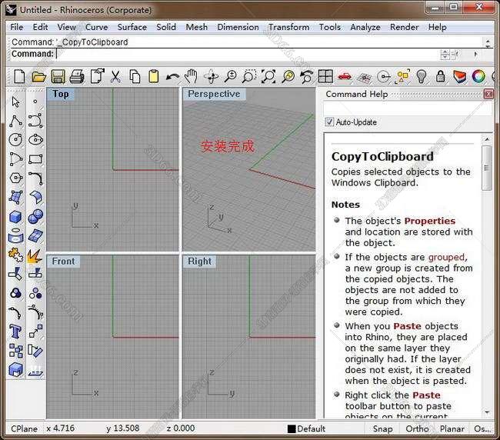Select the Polyline tool in sidebar
Image resolution: width=500 pixels, height=440 pixels.
[x=15, y=121]
